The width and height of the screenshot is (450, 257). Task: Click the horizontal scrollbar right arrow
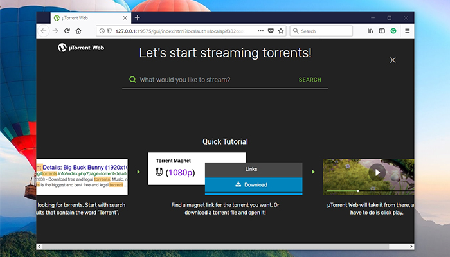click(x=411, y=246)
